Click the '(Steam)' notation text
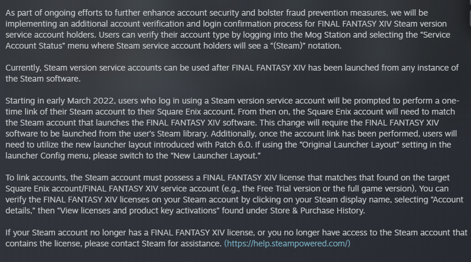This screenshot has width=471, height=262. coord(288,46)
